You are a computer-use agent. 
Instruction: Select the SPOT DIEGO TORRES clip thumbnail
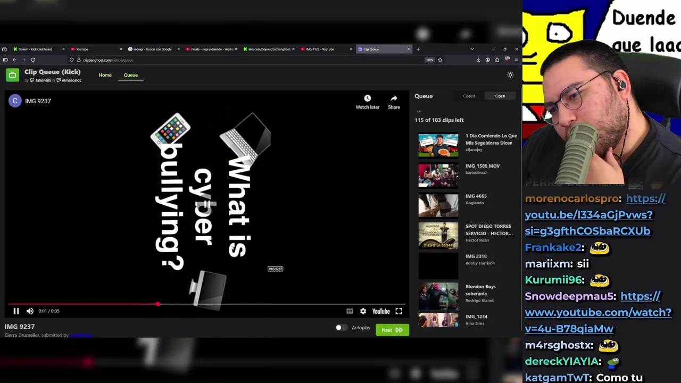pos(438,235)
